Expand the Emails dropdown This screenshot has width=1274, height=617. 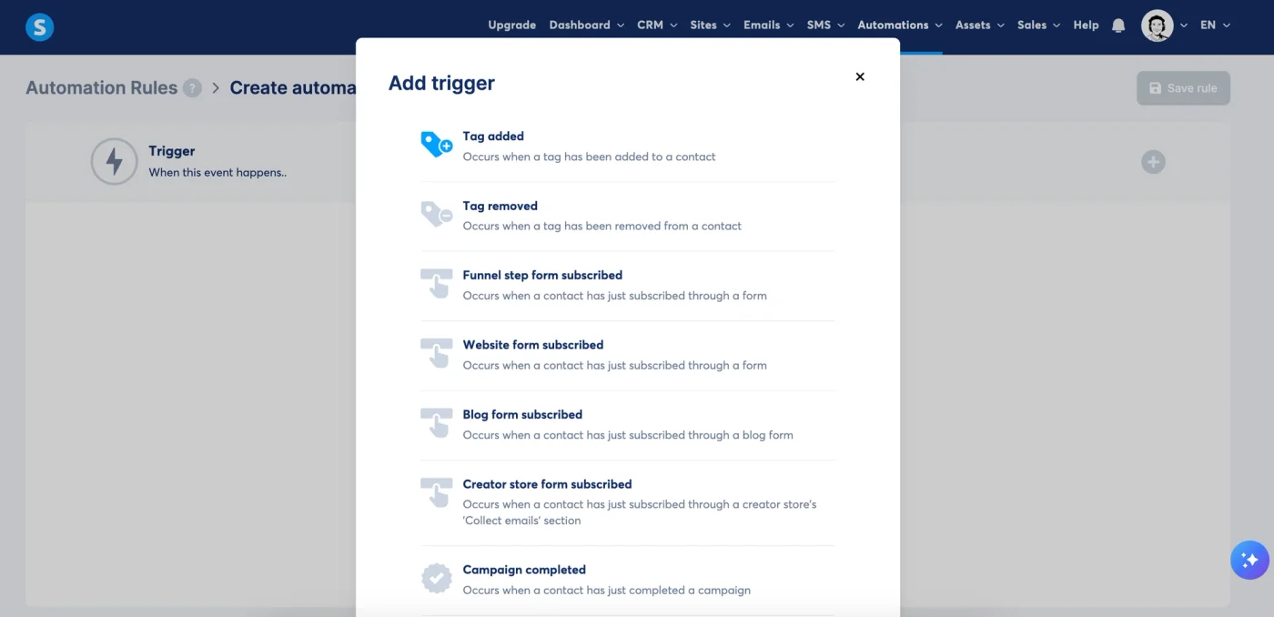pos(763,25)
